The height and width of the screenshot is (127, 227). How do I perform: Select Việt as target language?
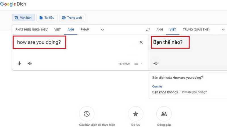pyautogui.click(x=173, y=30)
